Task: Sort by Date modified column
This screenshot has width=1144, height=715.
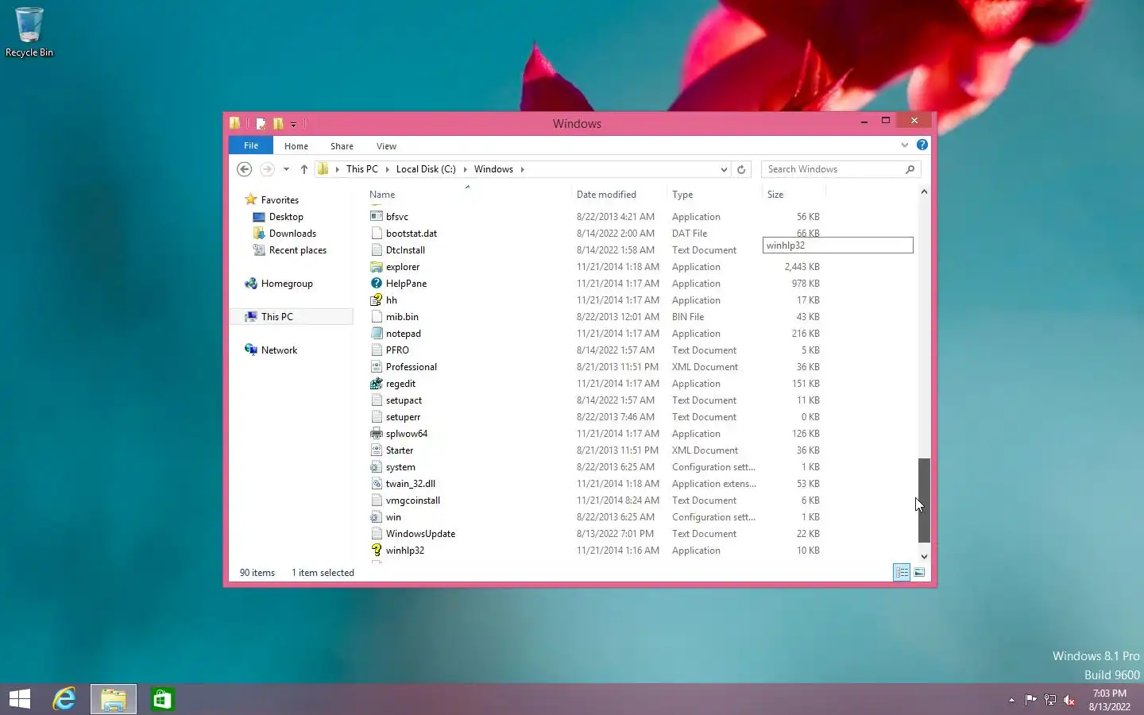Action: [606, 195]
